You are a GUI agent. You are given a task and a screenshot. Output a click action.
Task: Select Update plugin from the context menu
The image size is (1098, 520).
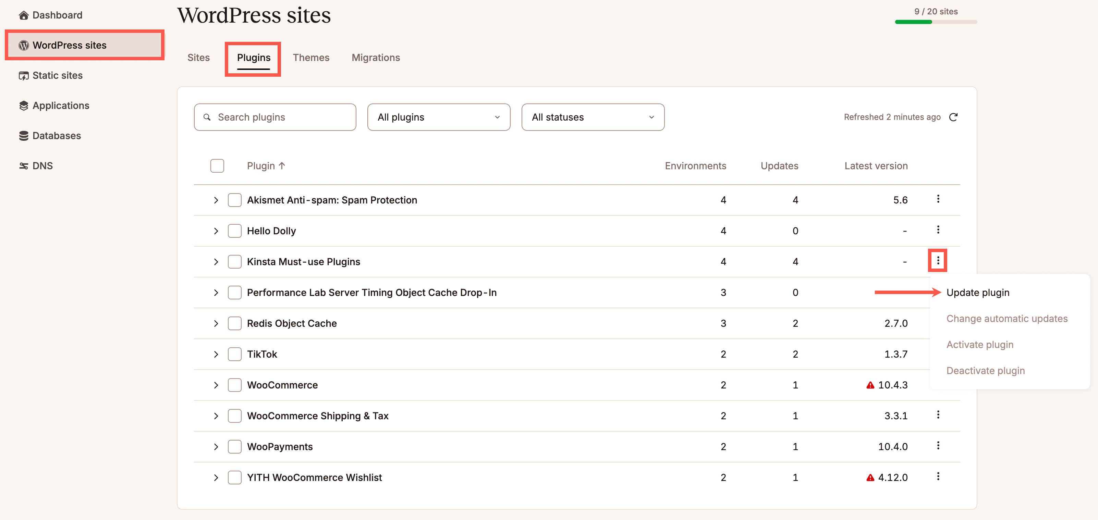click(978, 293)
